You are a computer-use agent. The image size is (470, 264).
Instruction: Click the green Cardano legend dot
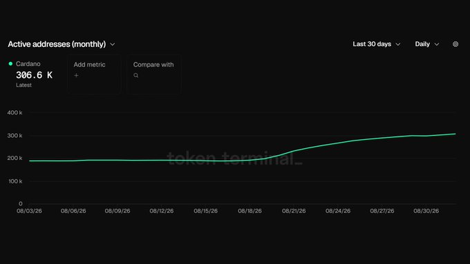(10, 63)
